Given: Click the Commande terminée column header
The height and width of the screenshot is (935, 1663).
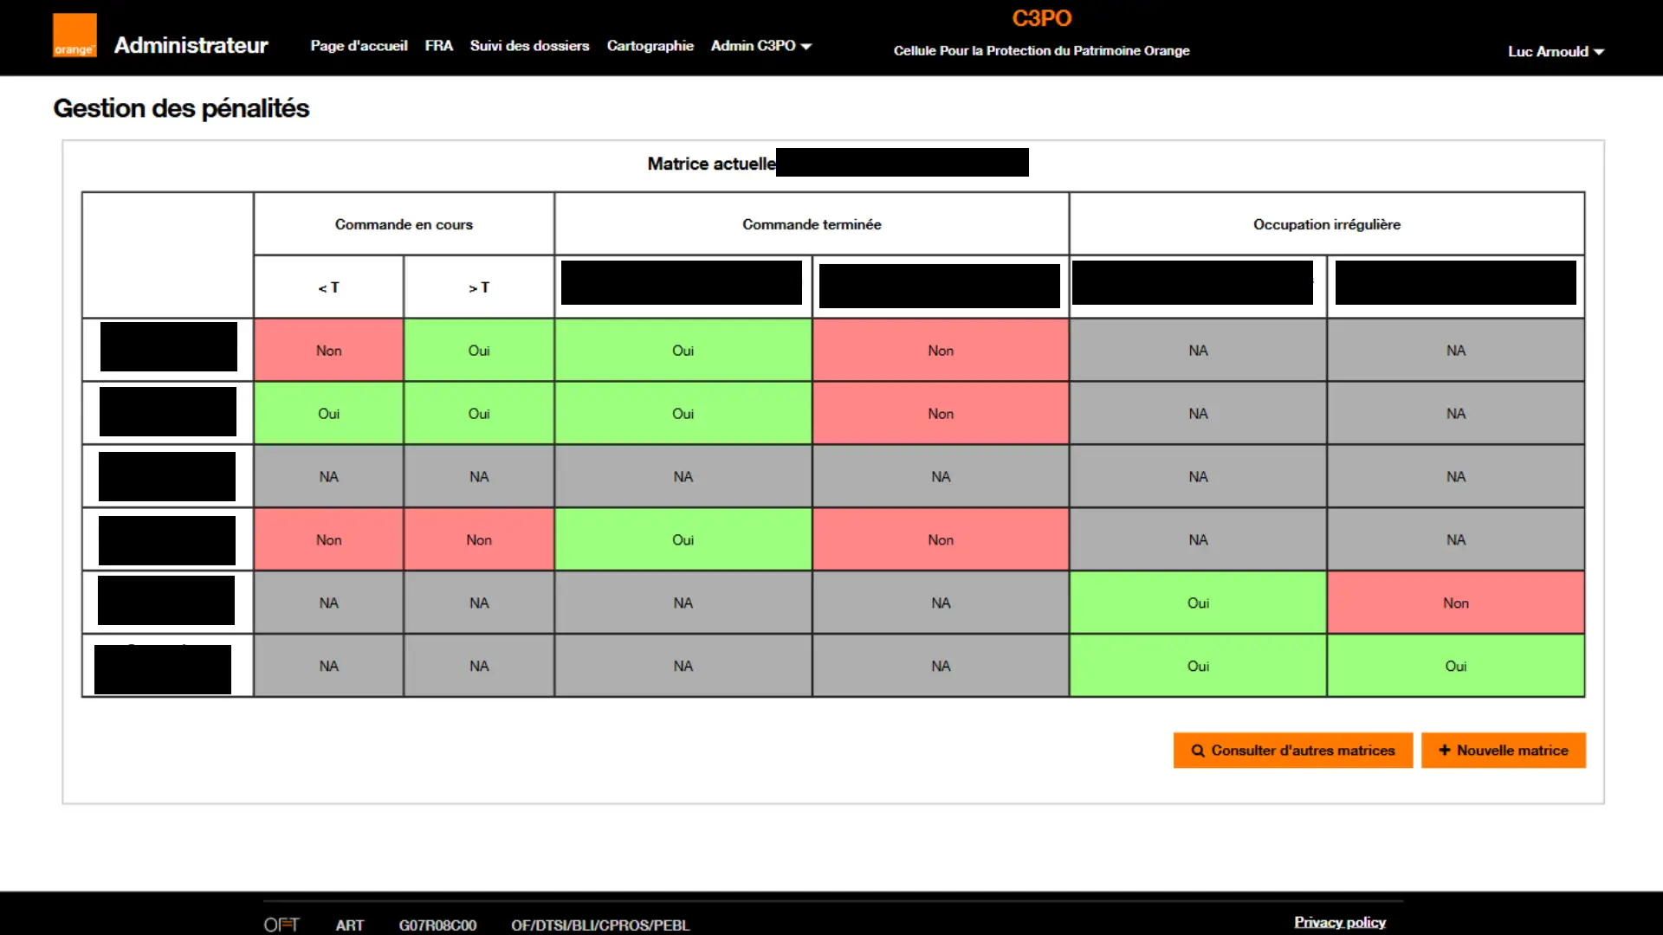Looking at the screenshot, I should tap(811, 224).
